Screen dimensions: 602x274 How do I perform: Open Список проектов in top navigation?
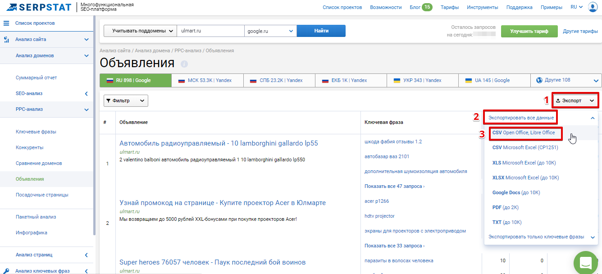(342, 8)
